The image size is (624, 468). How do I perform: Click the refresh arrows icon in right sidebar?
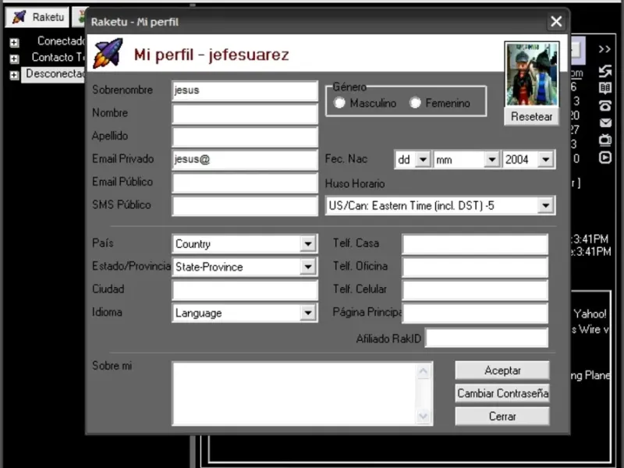click(605, 71)
